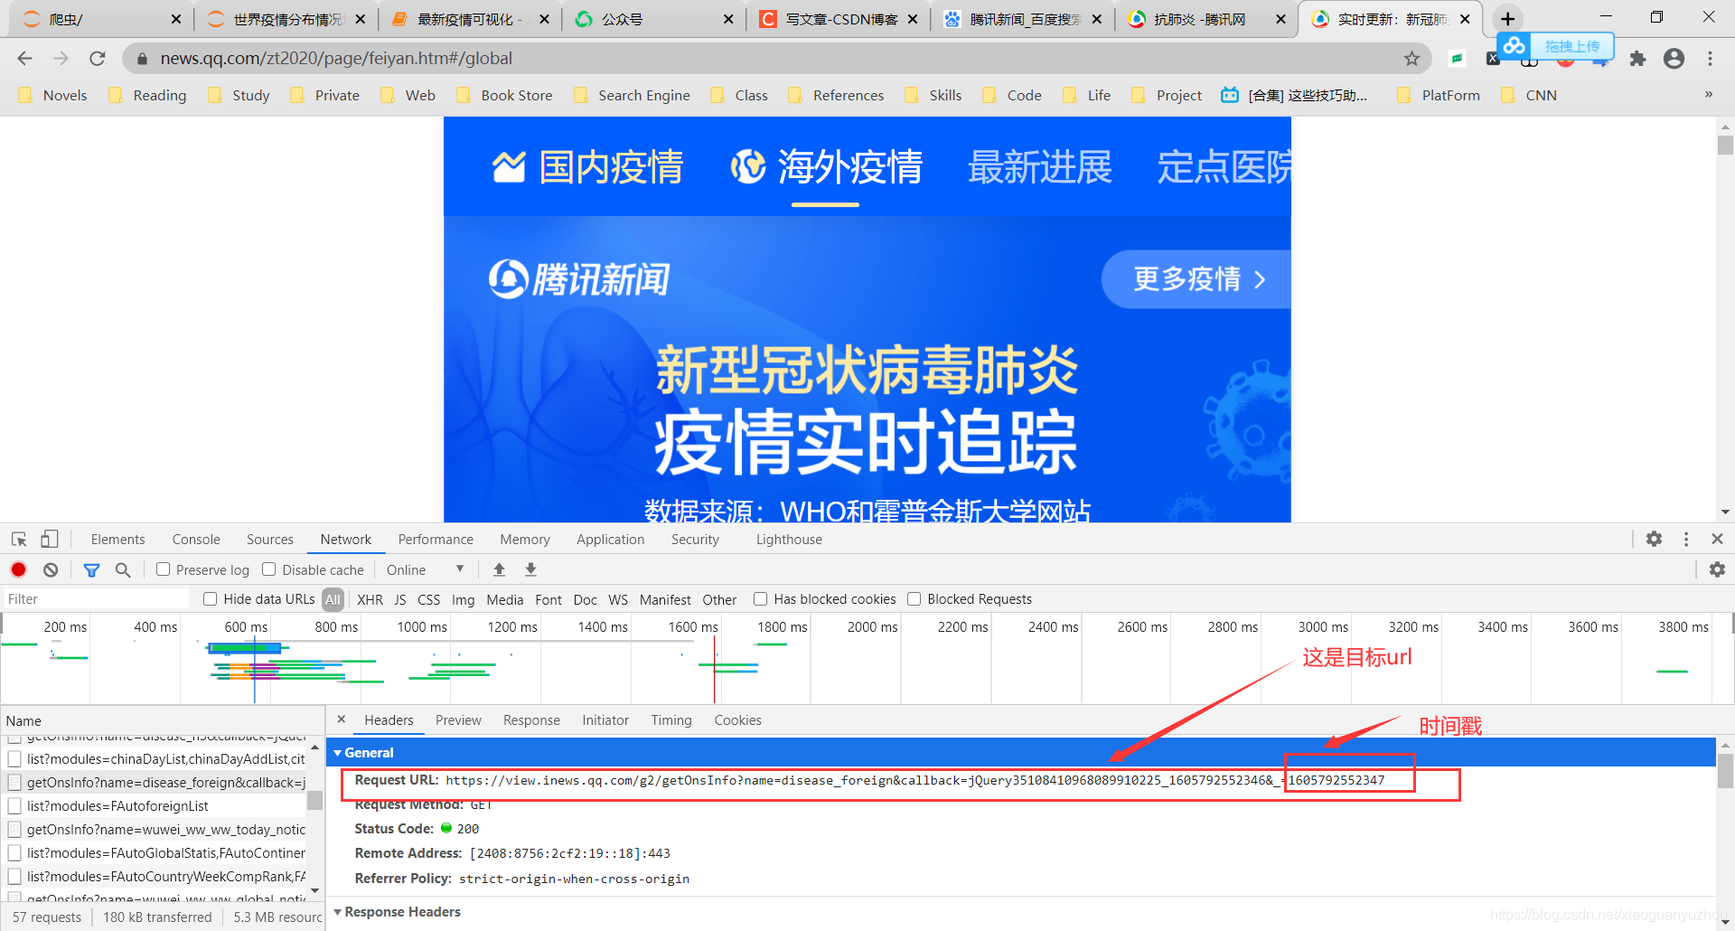Toggle the device toolbar icon
Screen dimensions: 1735x931
coord(49,540)
